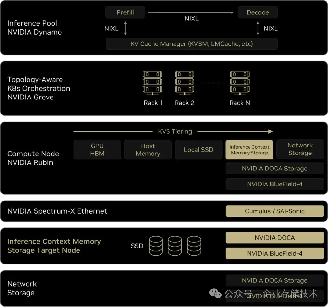
Task: Enable the Cumulus / SAI-Sonic option
Action: 275,211
